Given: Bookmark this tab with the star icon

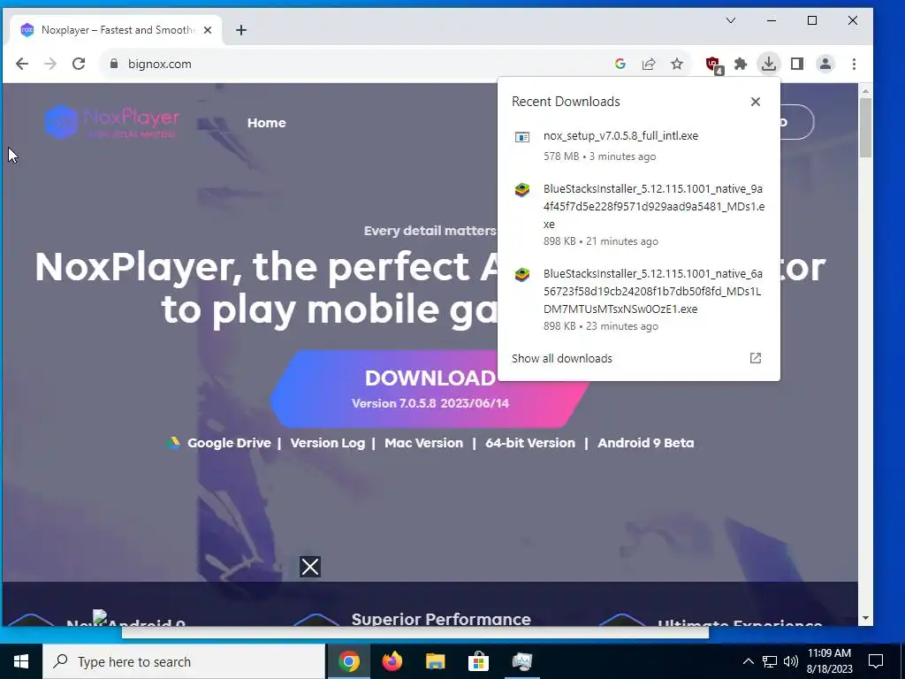Looking at the screenshot, I should 677,64.
